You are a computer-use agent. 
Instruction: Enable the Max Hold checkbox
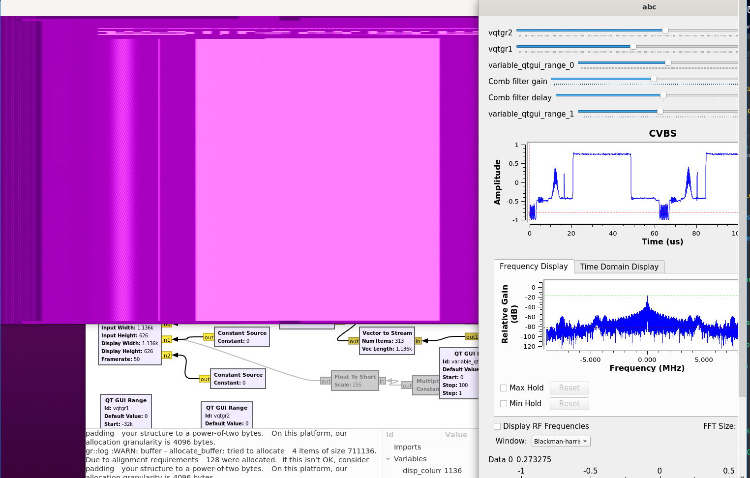504,388
